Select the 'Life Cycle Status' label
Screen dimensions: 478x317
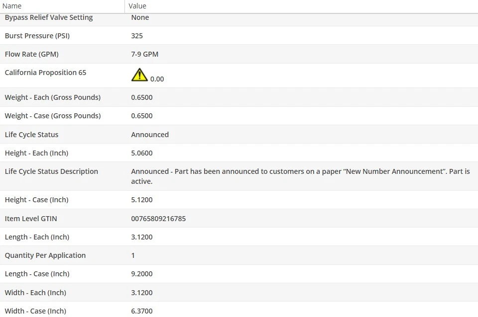click(31, 135)
